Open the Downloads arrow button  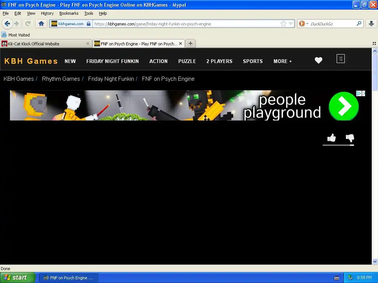pyautogui.click(x=371, y=24)
